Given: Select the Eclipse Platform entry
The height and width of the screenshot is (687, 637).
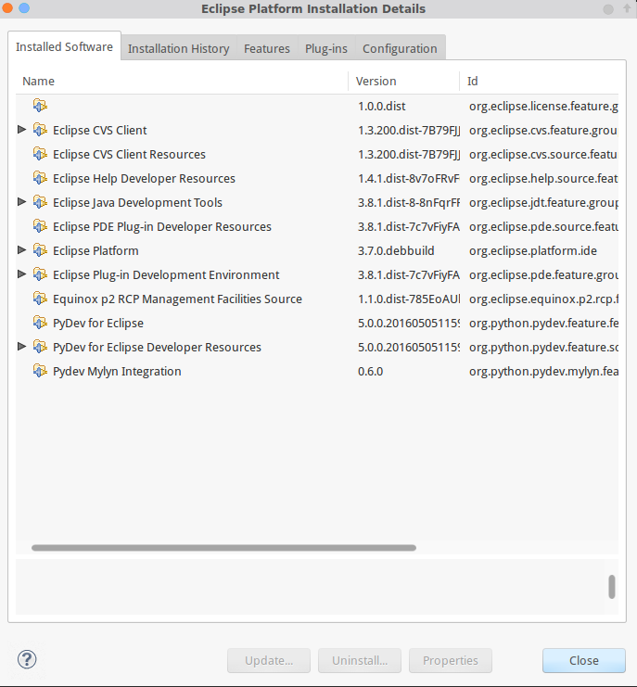Looking at the screenshot, I should (317, 250).
